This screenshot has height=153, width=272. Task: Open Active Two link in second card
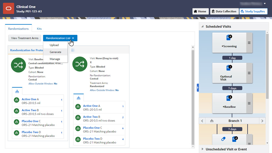coord(90,117)
